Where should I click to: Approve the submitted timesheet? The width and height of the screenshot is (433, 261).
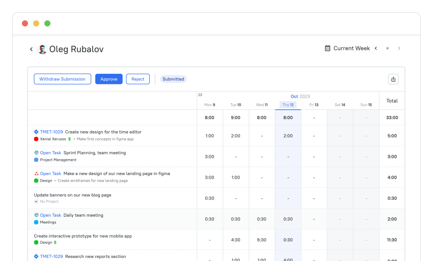[x=109, y=79]
